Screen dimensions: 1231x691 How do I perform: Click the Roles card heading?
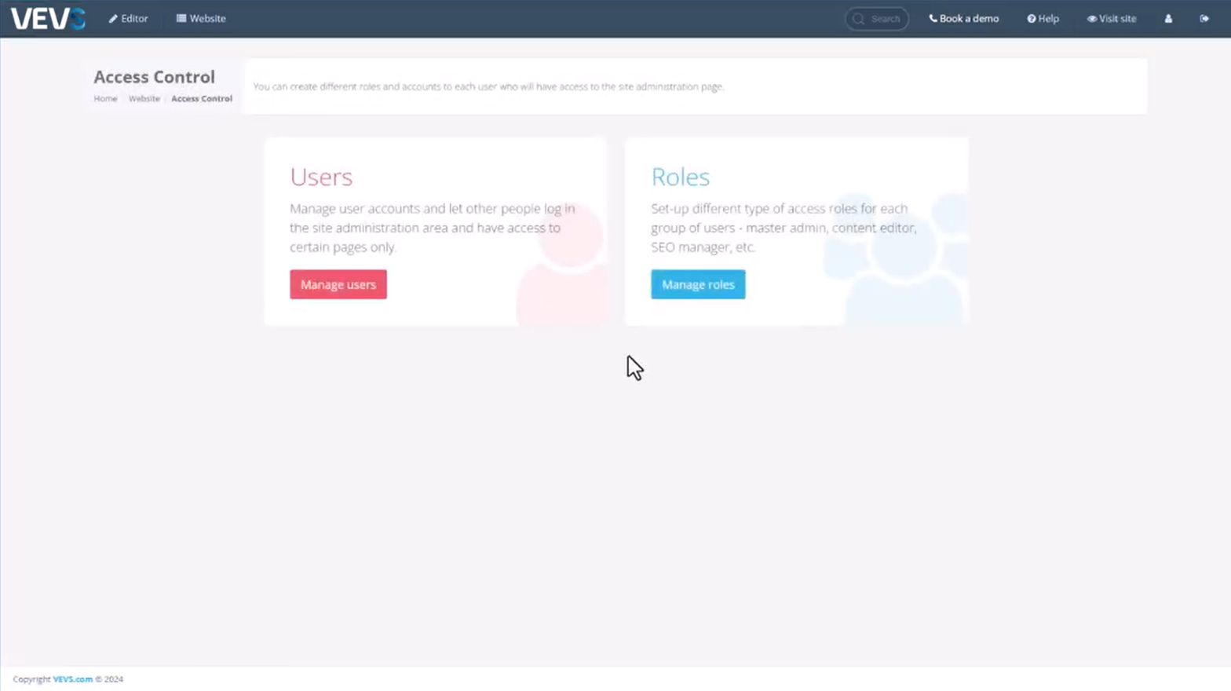pyautogui.click(x=680, y=177)
